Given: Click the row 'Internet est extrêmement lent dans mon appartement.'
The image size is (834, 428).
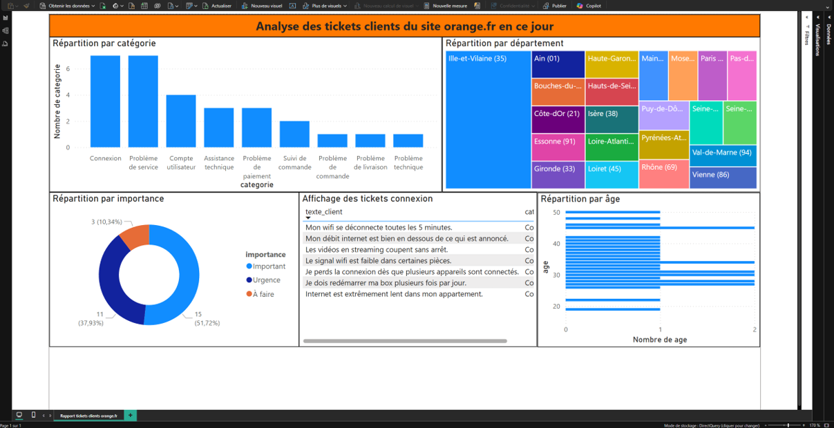Looking at the screenshot, I should coord(419,294).
